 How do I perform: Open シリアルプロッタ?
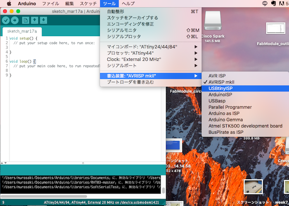151,37
